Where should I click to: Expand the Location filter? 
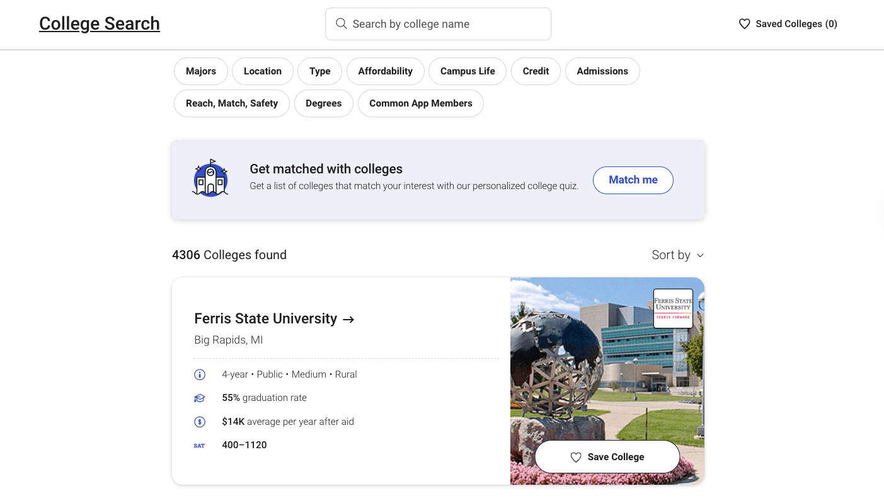[x=262, y=71]
